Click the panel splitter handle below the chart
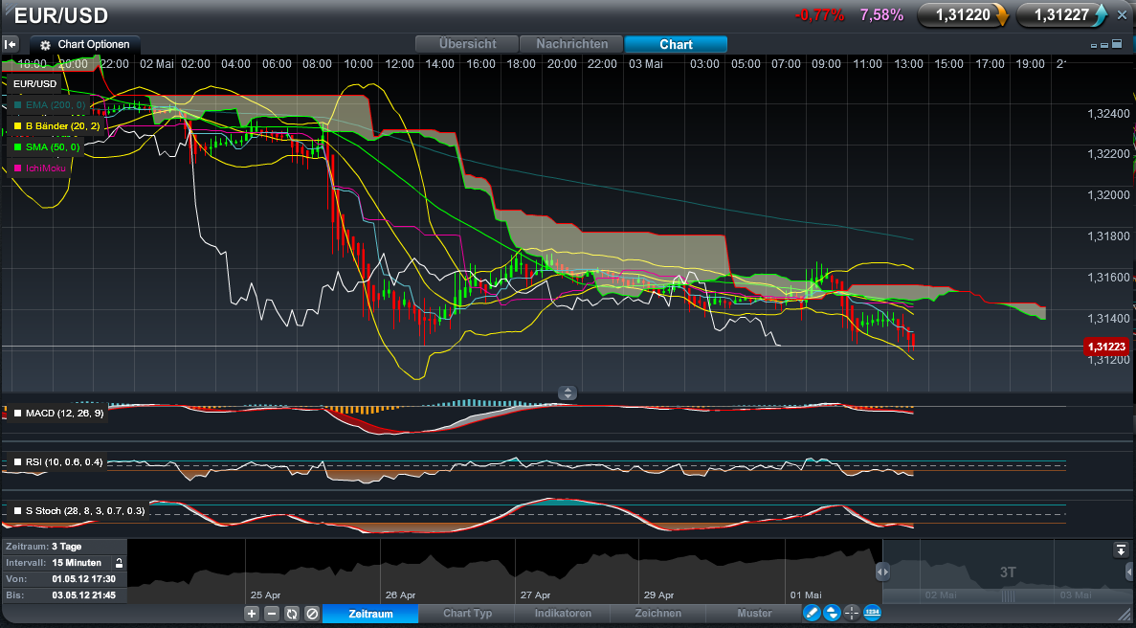Image resolution: width=1136 pixels, height=628 pixels. 568,393
